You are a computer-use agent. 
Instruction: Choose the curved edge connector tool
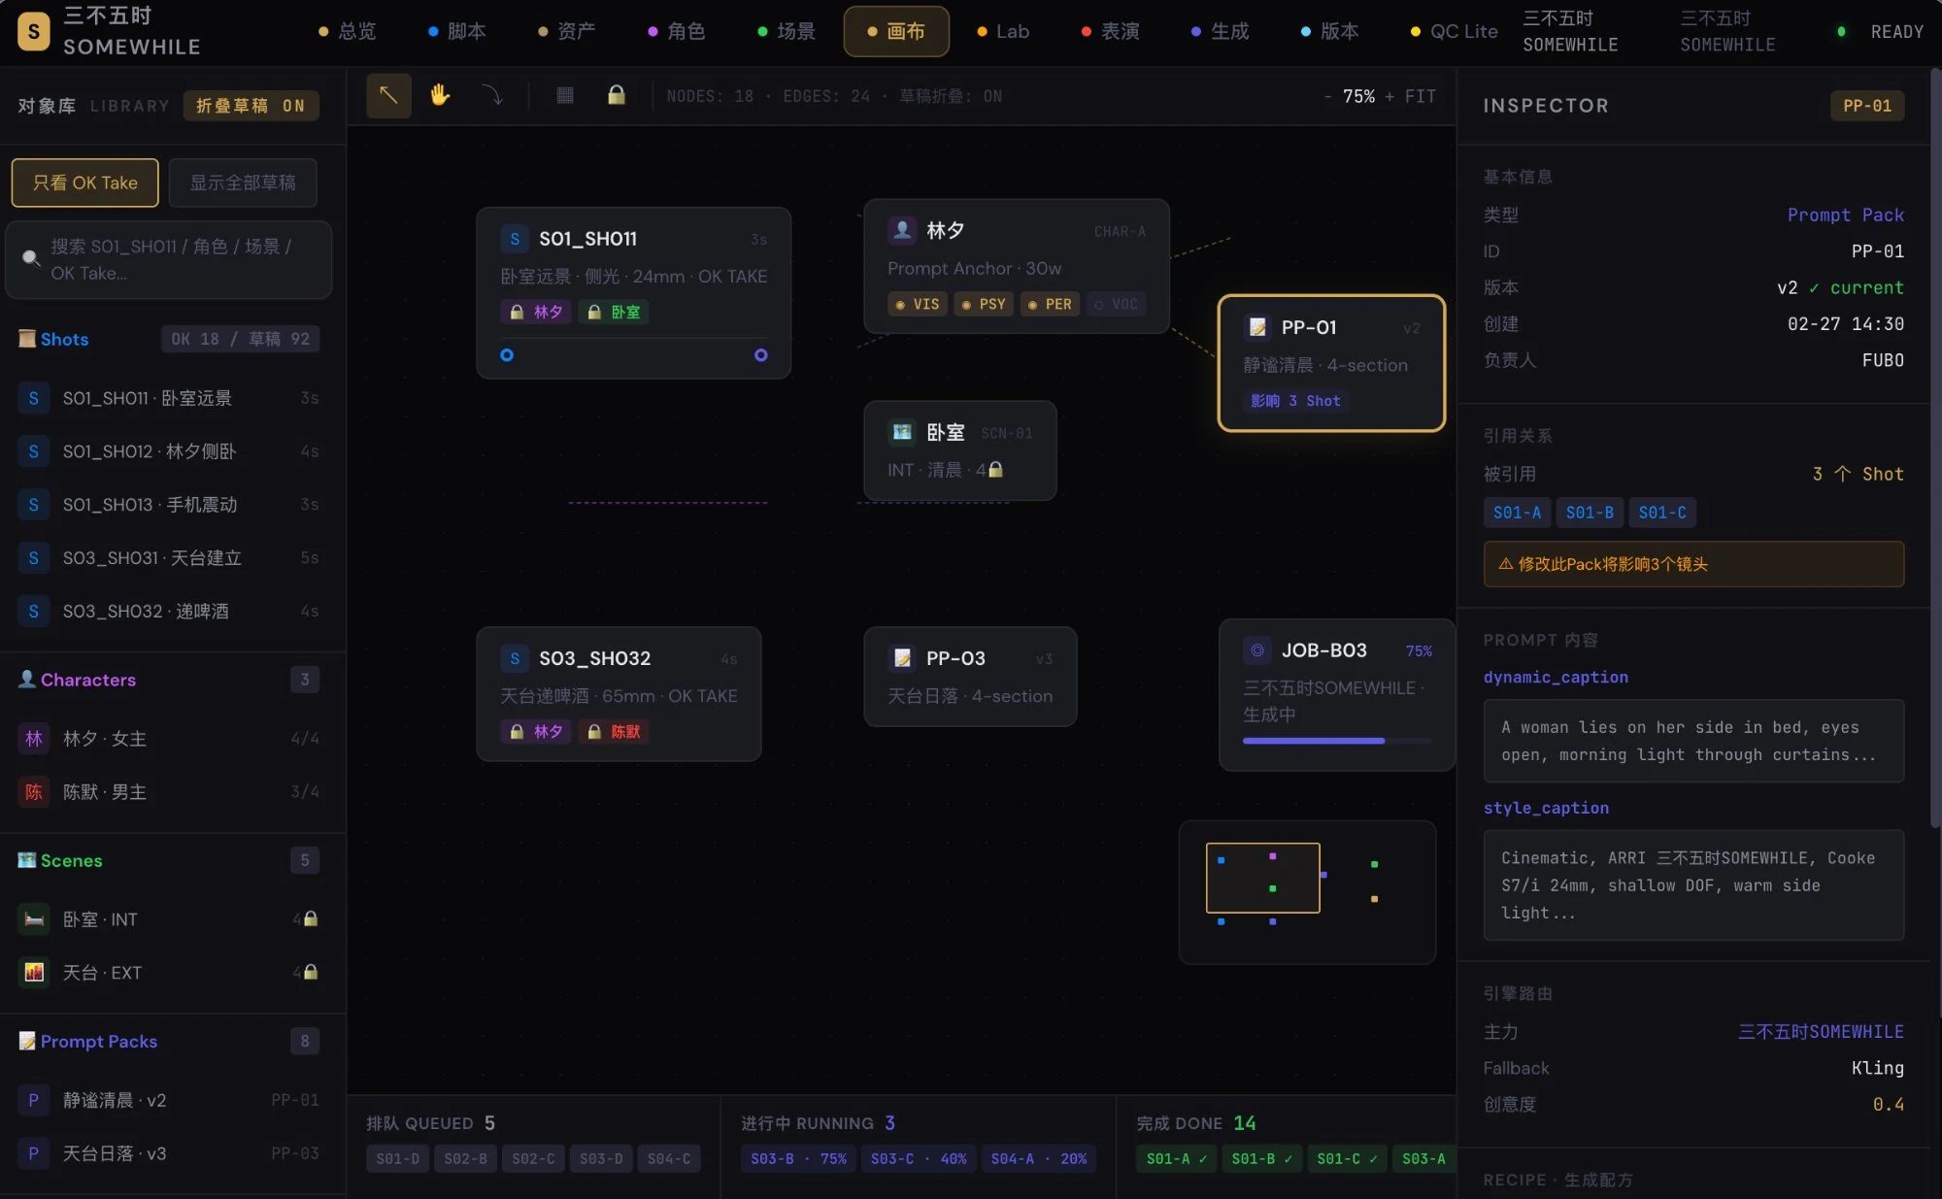click(x=492, y=95)
